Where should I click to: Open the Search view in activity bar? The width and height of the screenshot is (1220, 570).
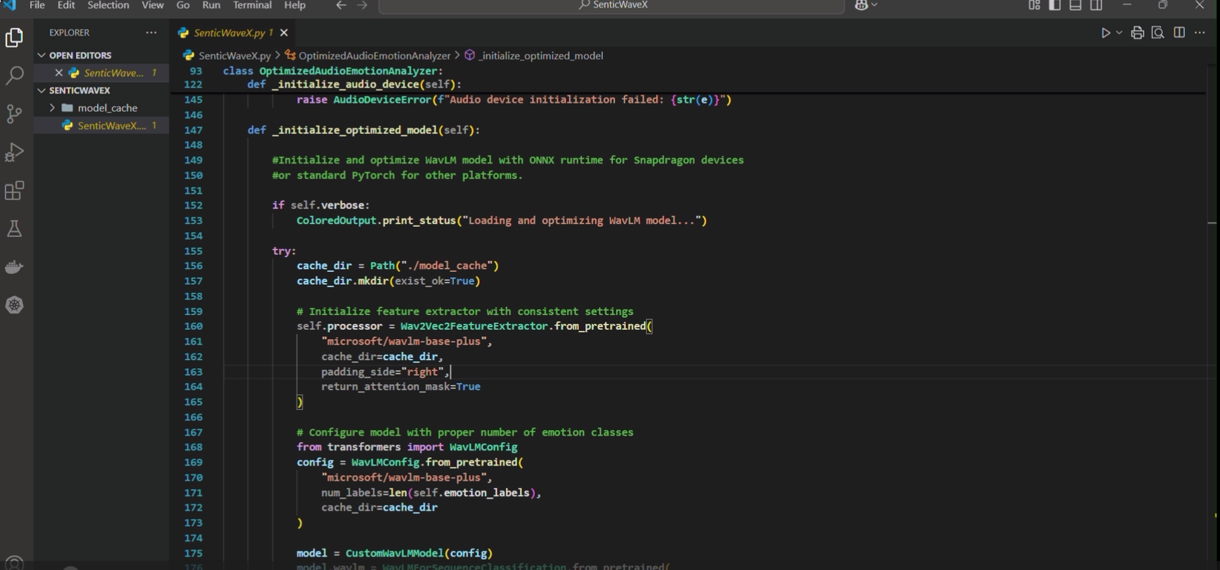(14, 75)
